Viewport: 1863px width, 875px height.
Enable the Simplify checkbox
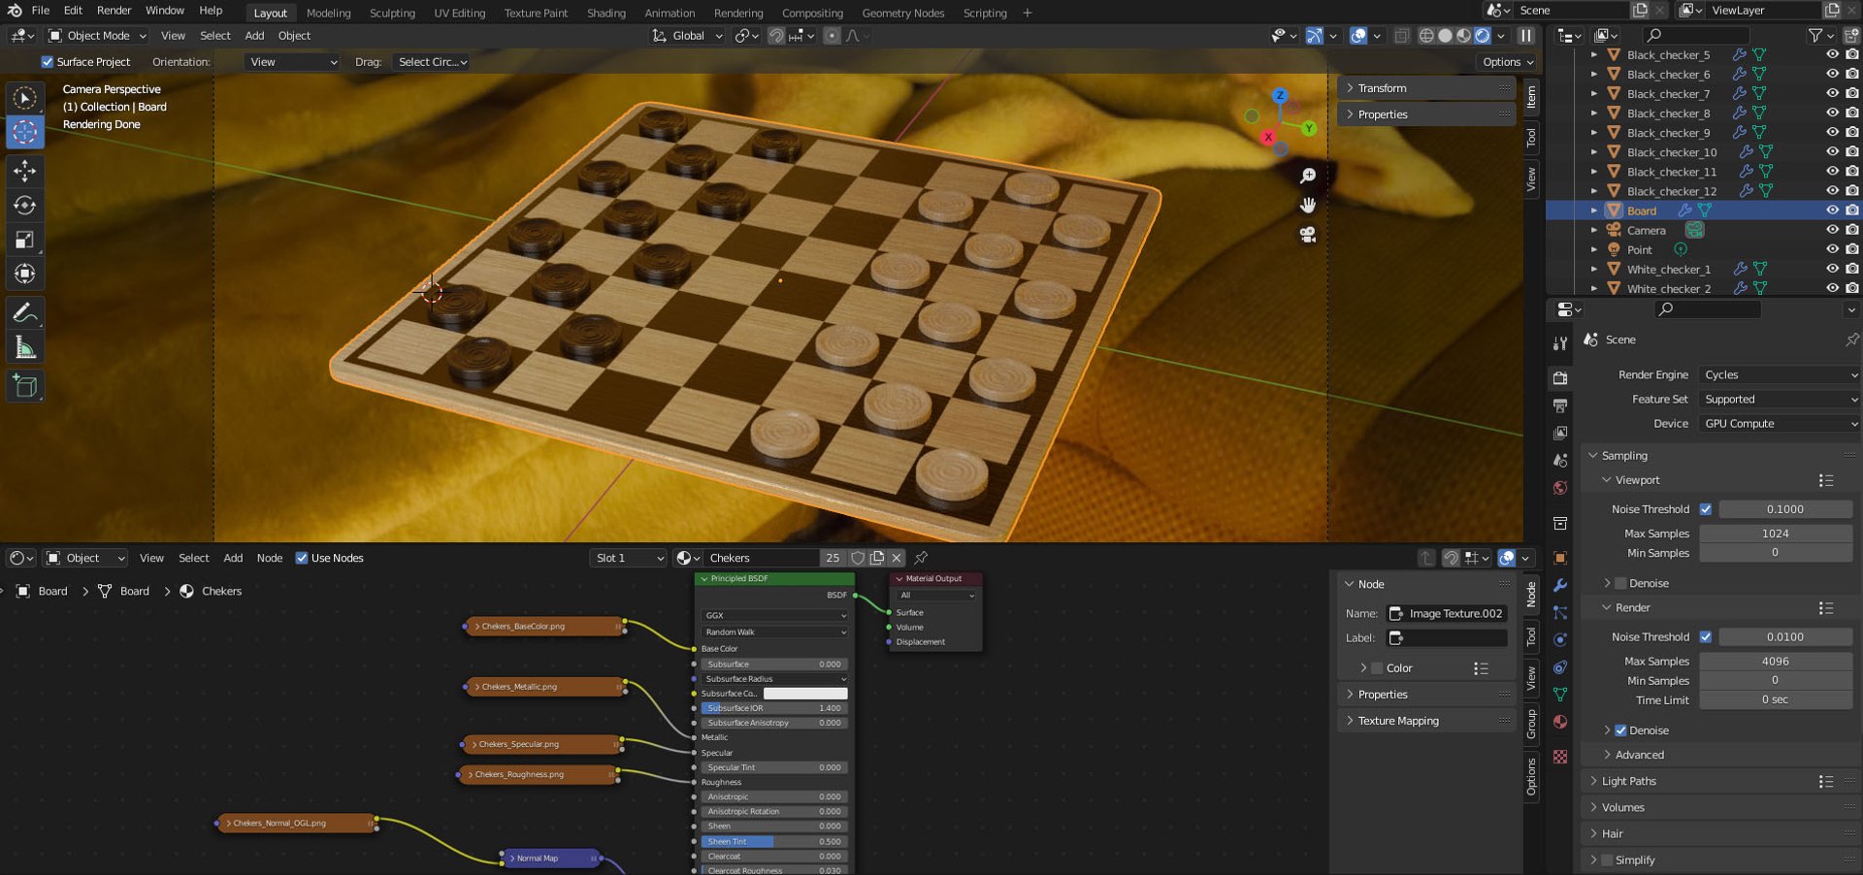point(1607,860)
